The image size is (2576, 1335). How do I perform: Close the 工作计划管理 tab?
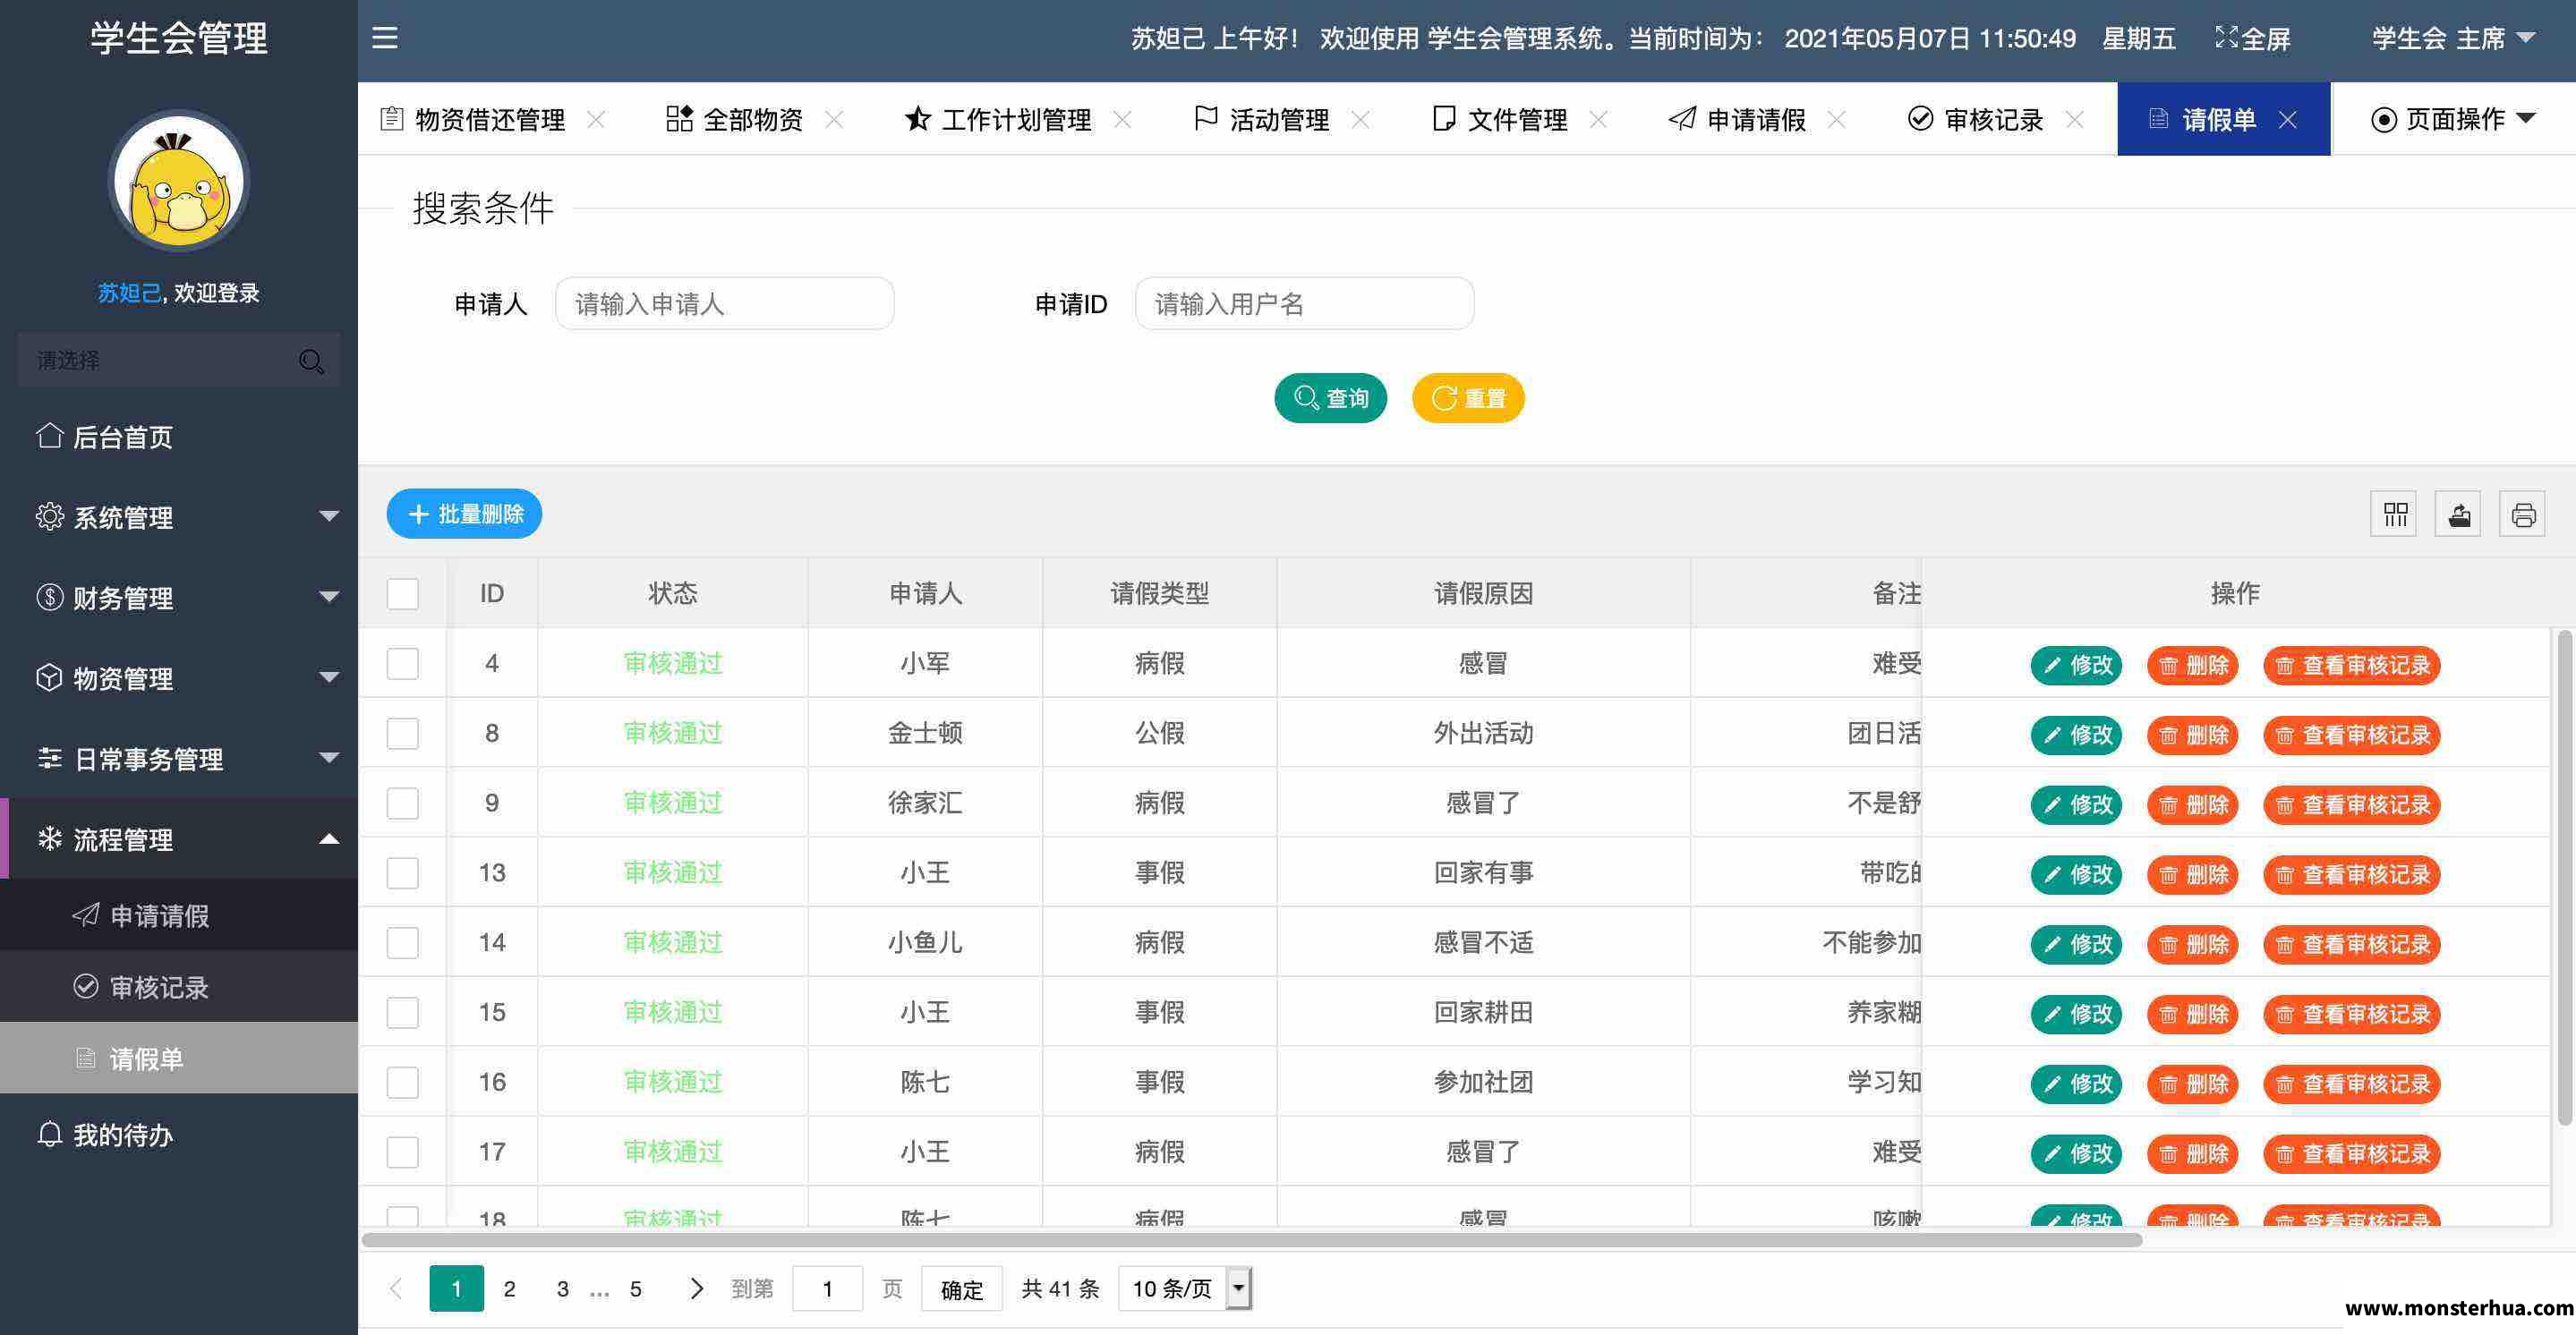coord(1122,120)
